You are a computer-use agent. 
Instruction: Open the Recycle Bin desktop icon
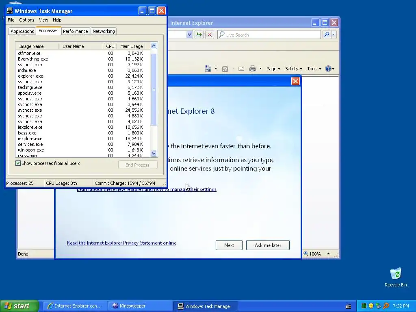(x=396, y=277)
